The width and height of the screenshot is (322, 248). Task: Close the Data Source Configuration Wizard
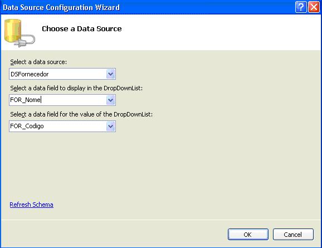[x=314, y=7]
